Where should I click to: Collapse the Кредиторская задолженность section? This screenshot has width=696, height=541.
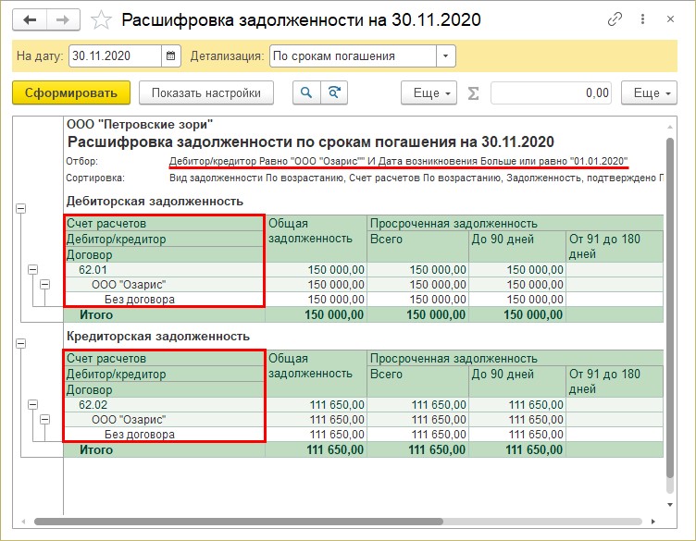pyautogui.click(x=21, y=344)
